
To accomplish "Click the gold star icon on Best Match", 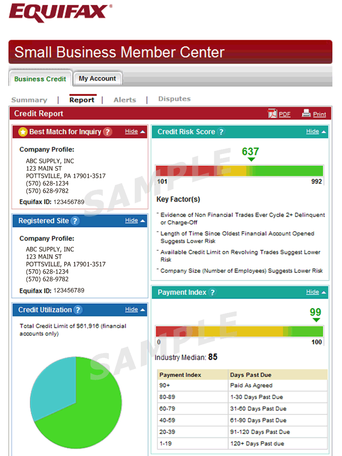I will click(x=23, y=132).
